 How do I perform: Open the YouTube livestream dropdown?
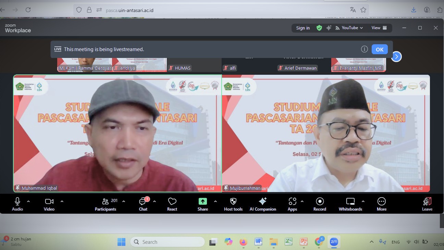[x=349, y=28]
